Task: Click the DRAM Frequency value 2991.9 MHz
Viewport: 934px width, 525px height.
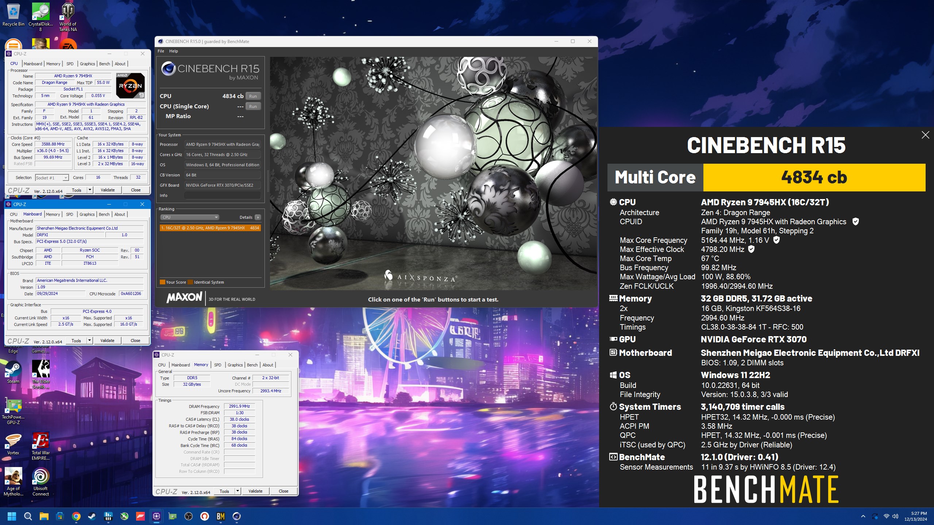Action: [239, 406]
